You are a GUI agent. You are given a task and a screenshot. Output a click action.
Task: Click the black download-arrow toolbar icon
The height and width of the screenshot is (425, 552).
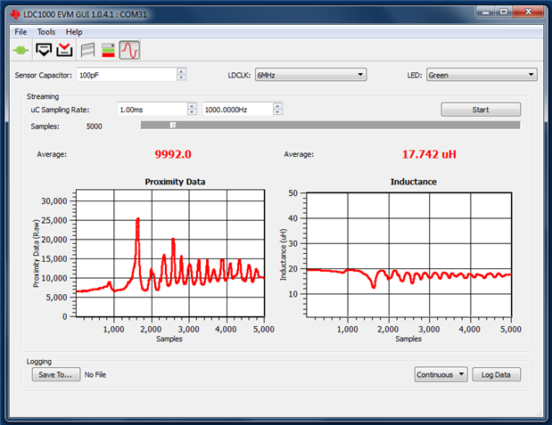tap(44, 51)
